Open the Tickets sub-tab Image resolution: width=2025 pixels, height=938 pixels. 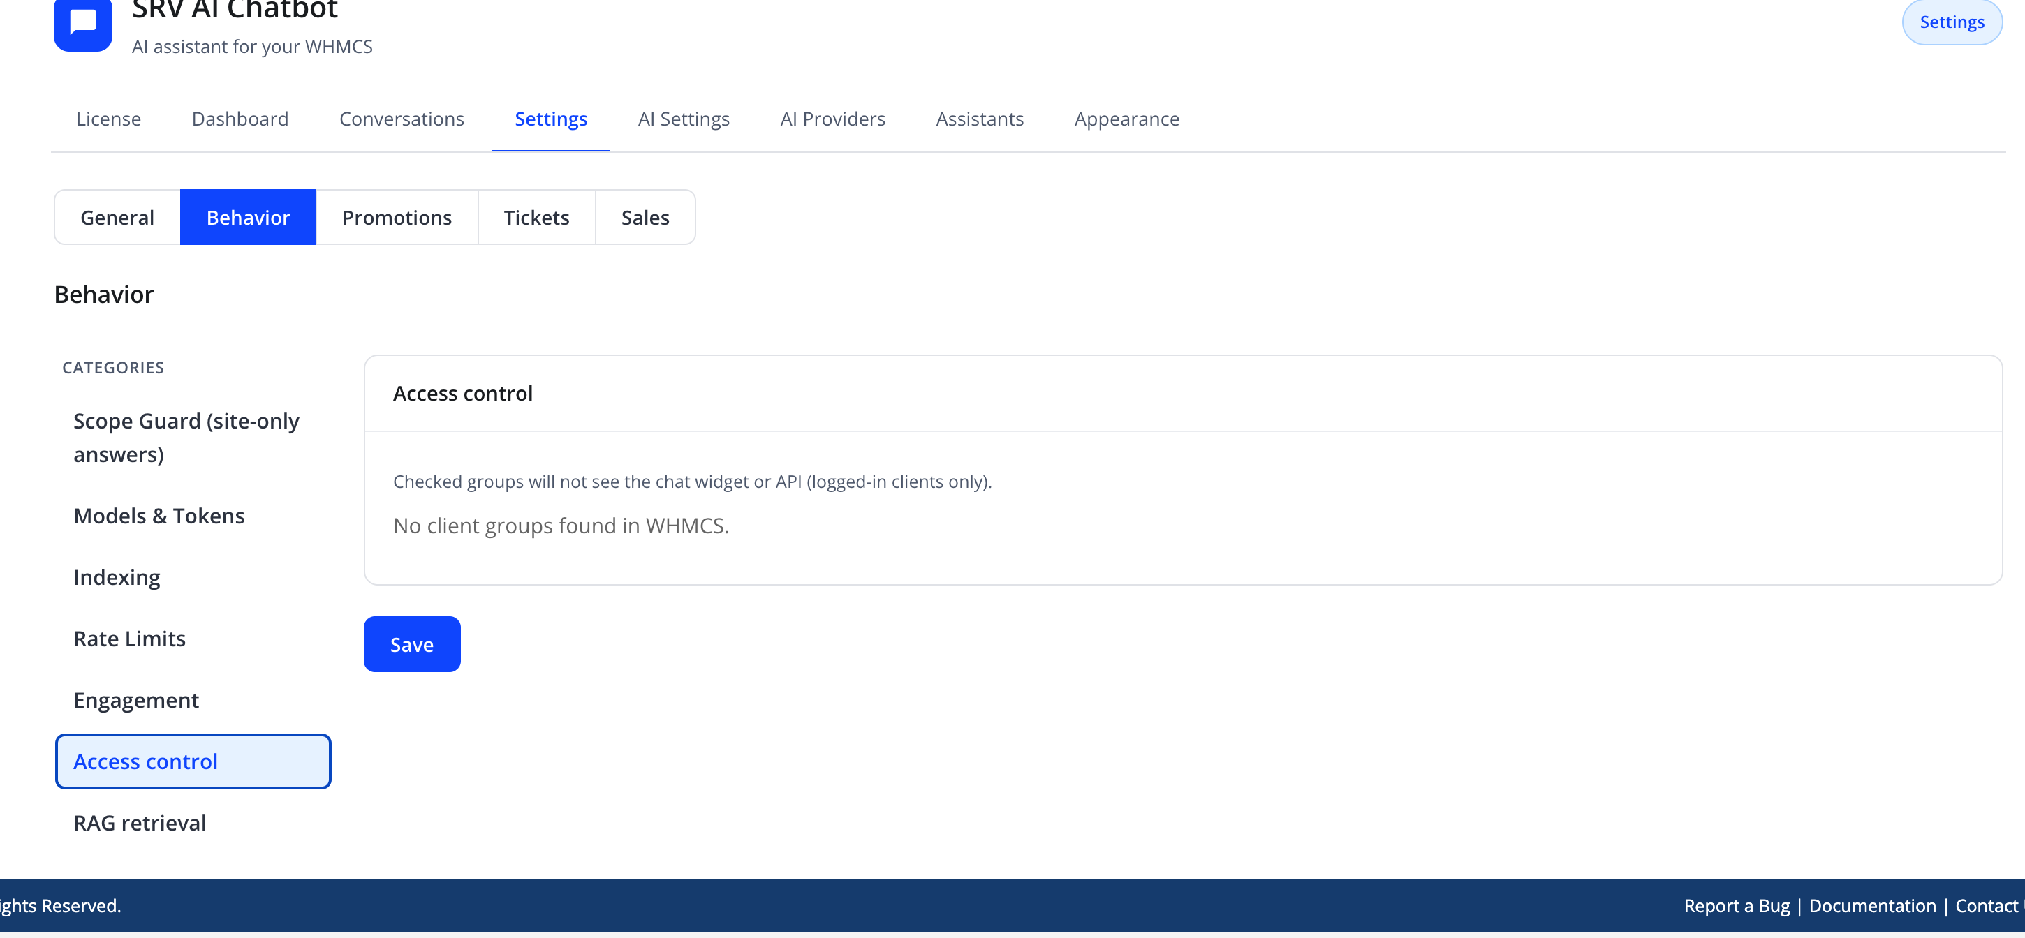point(536,217)
